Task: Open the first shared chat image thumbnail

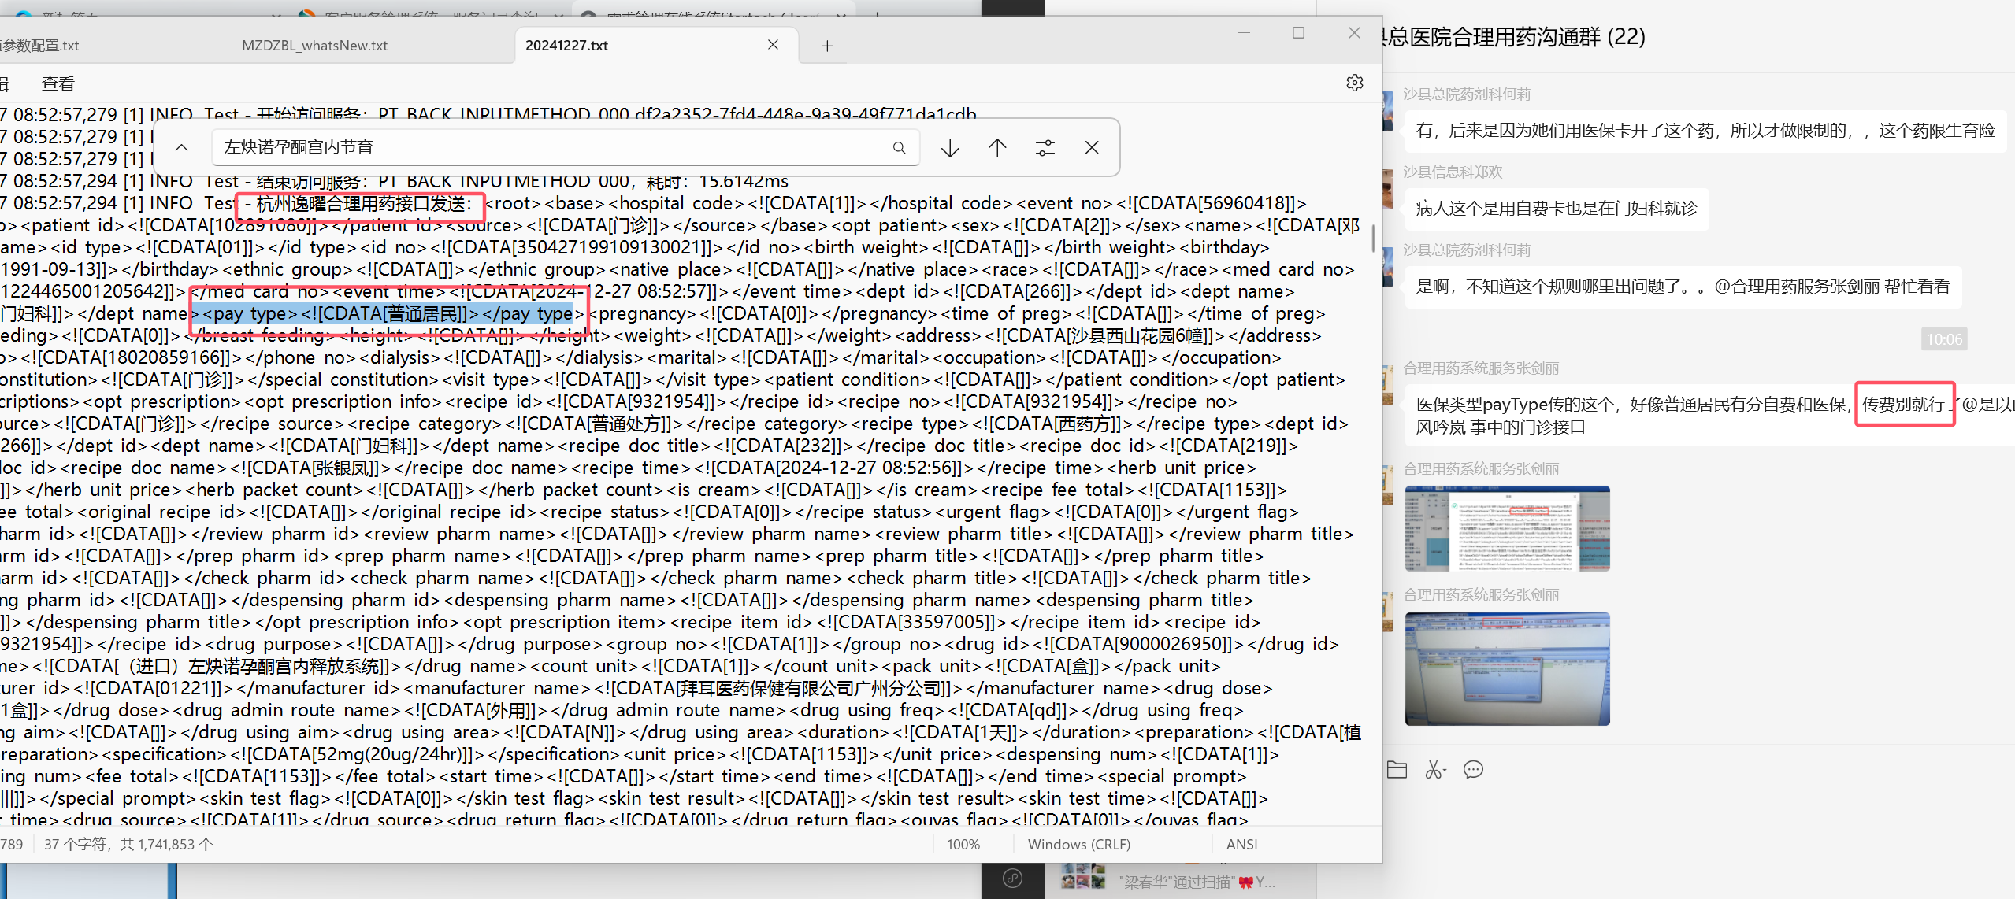Action: [x=1506, y=528]
